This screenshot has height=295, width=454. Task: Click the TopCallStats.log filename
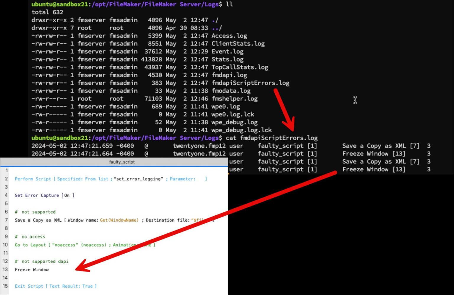239,67
